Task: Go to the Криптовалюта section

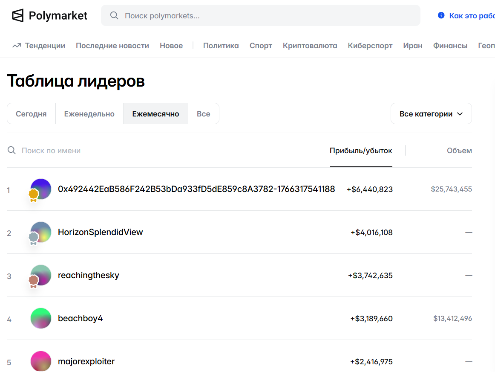Action: click(x=310, y=46)
